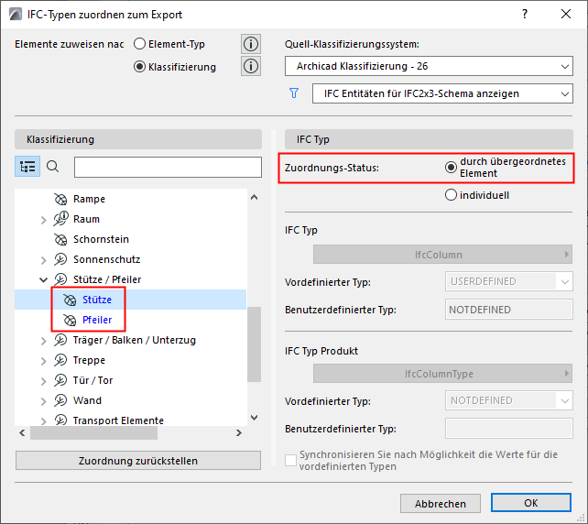Click the search magnifier icon
Image resolution: width=588 pixels, height=524 pixels.
[52, 167]
